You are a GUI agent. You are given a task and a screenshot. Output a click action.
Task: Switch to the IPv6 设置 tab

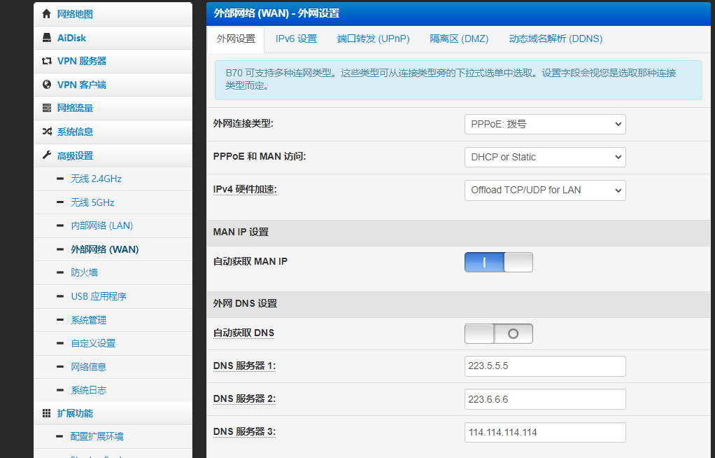[296, 39]
